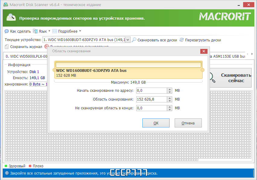Click the Область сканирования value field

152,99
